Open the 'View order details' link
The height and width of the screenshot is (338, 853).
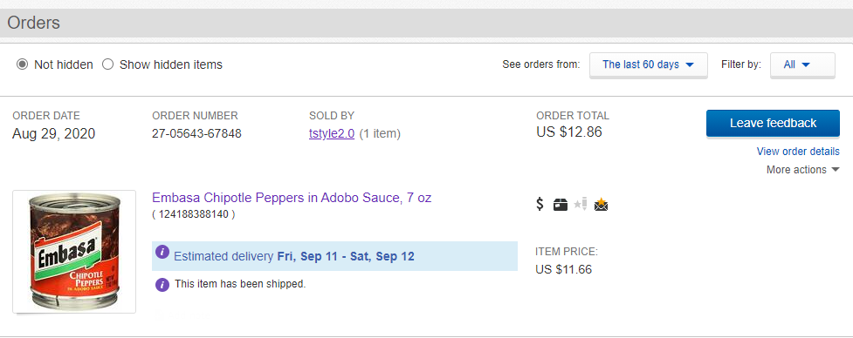(798, 152)
